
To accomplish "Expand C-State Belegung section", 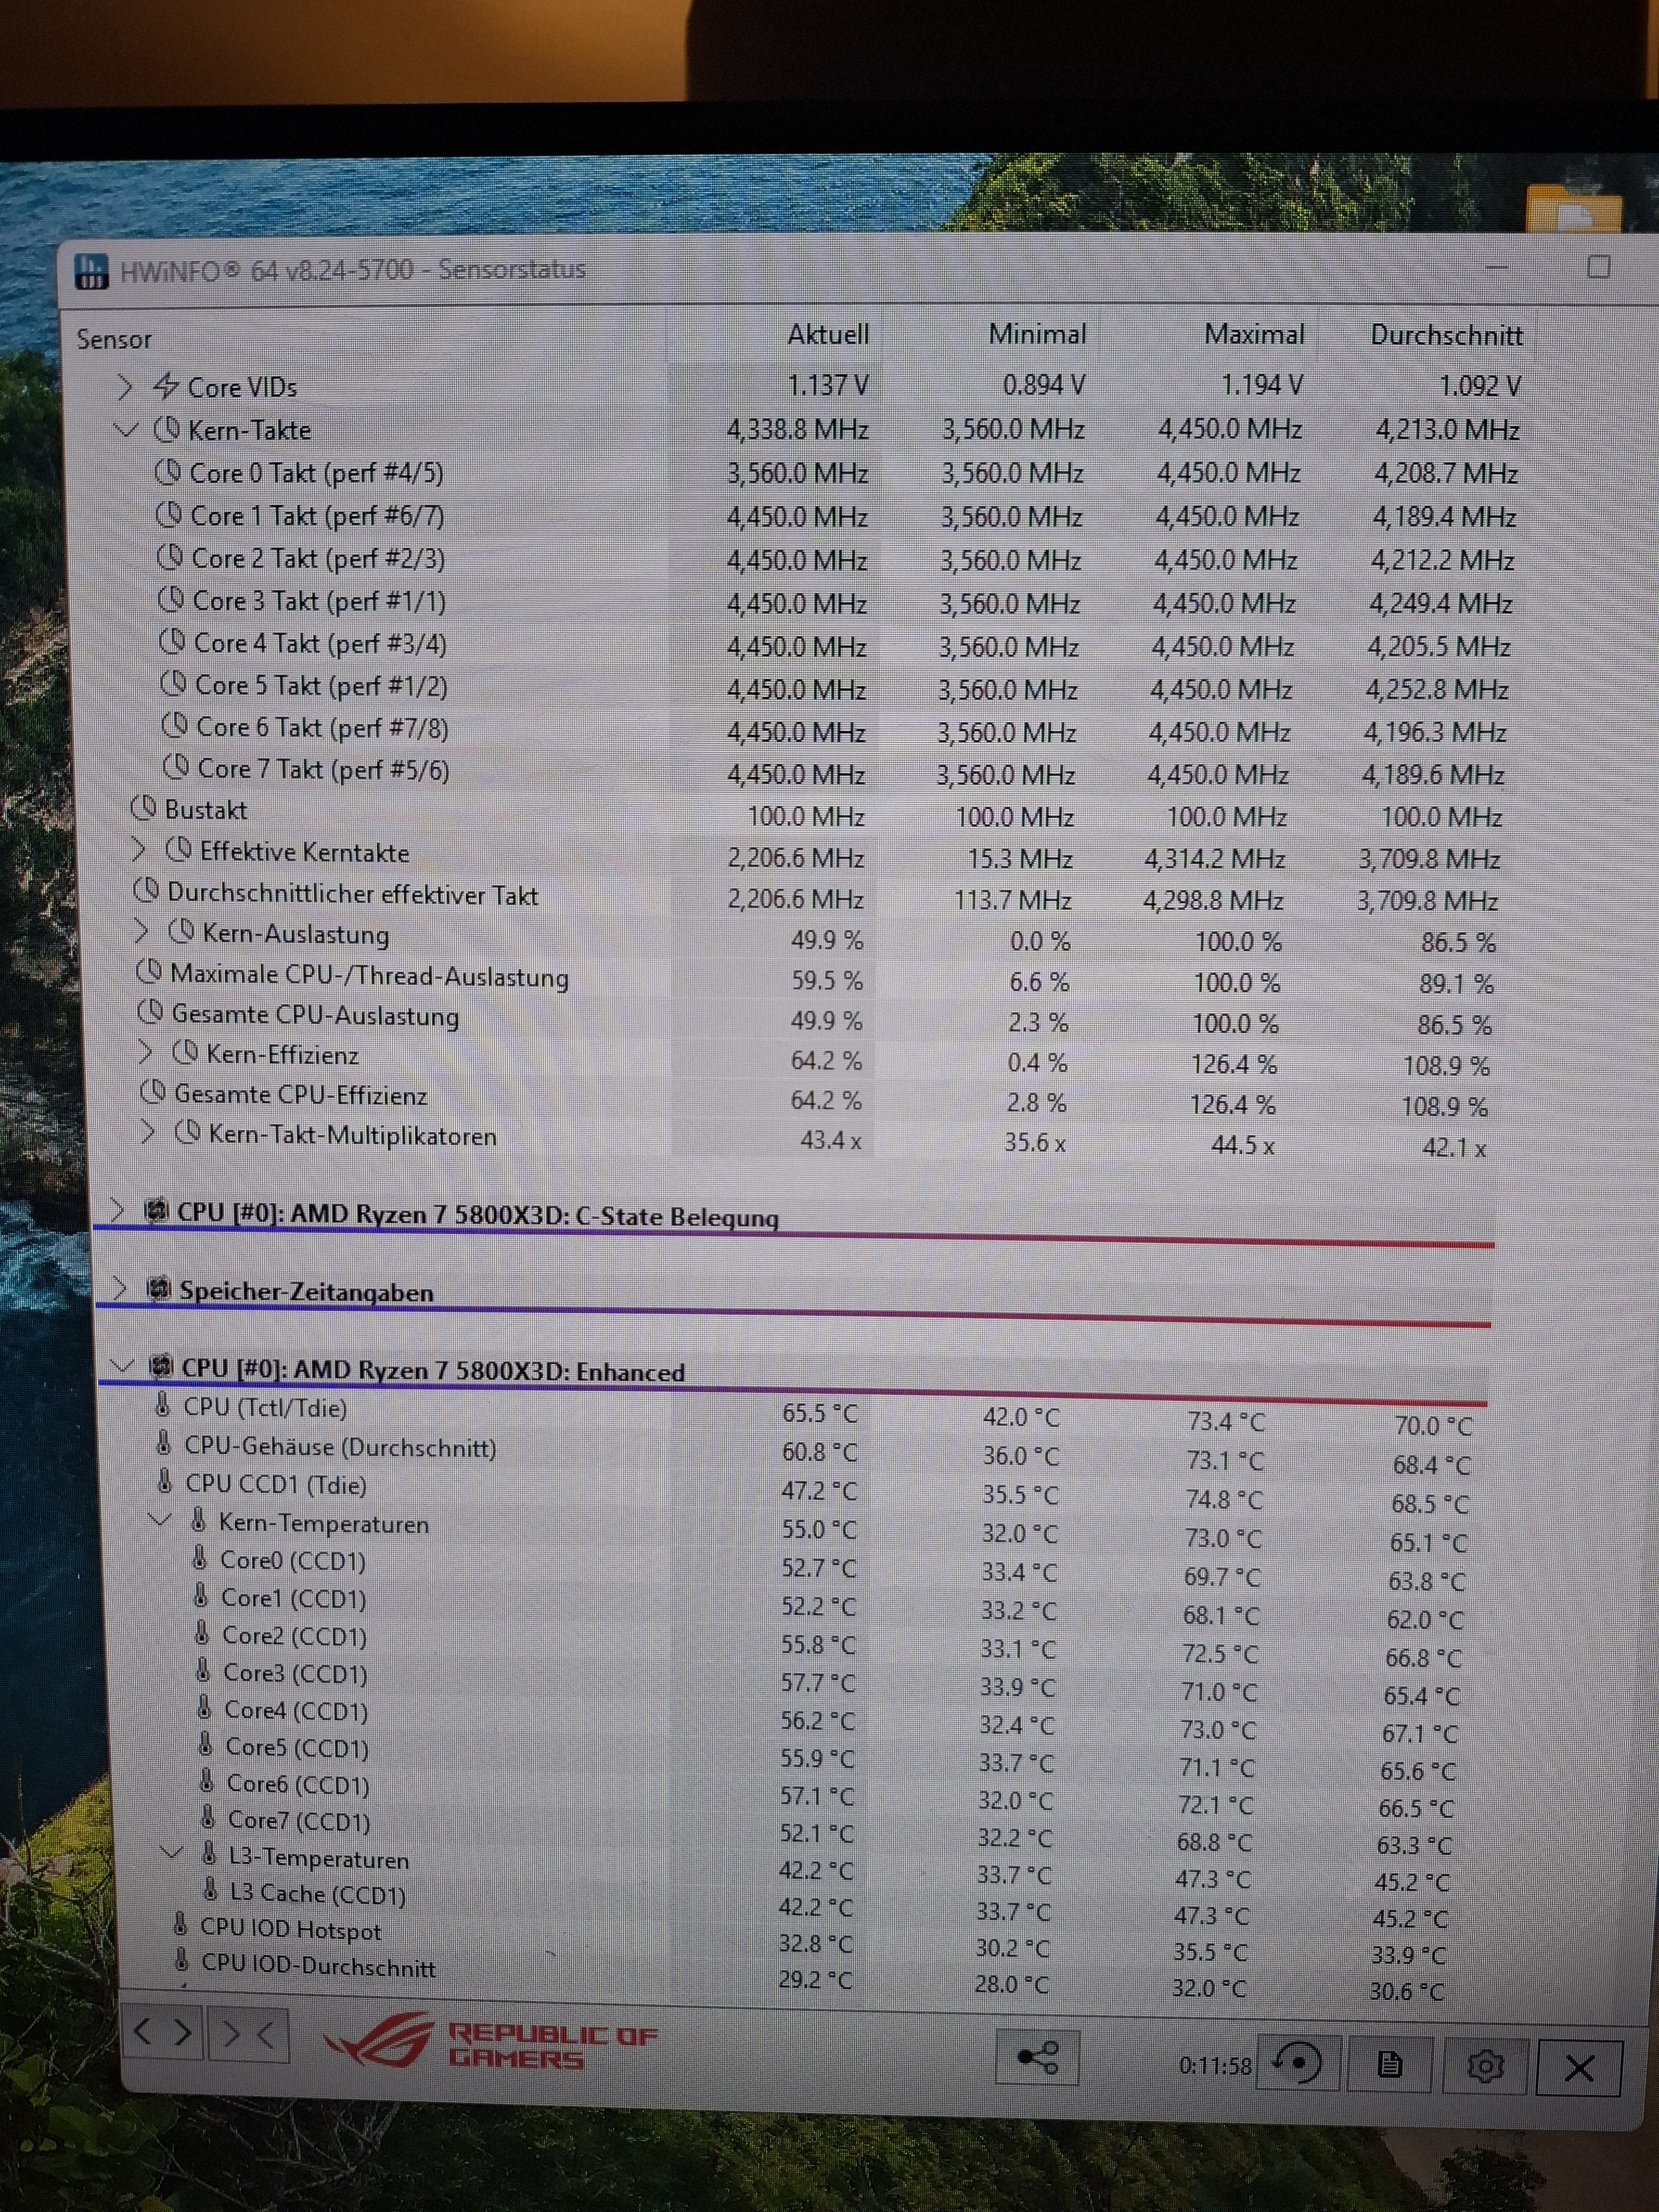I will [117, 1211].
